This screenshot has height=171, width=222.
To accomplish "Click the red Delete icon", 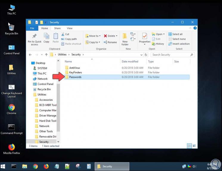I will click(105, 36).
